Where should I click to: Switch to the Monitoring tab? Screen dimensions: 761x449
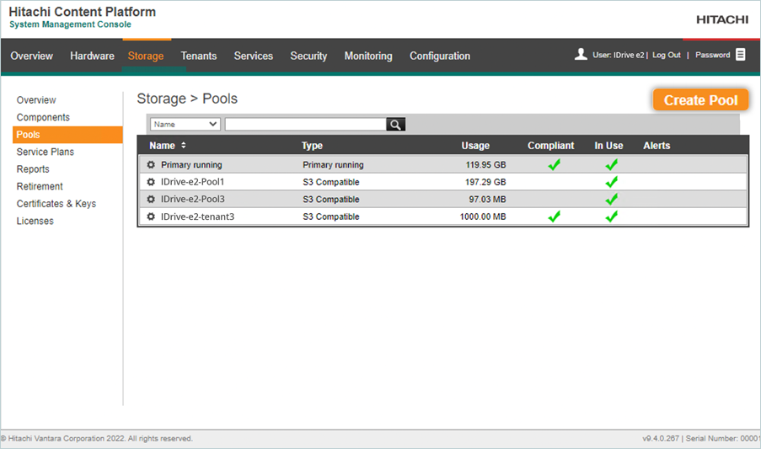point(367,56)
